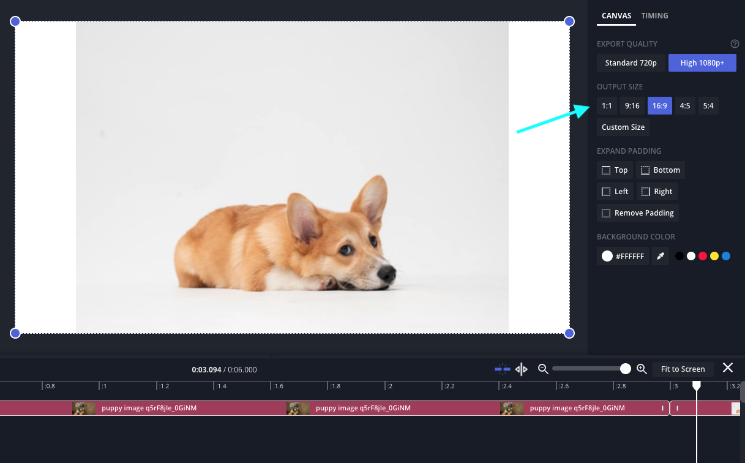
Task: Open the #FFFFFF background color picker
Action: coord(623,257)
